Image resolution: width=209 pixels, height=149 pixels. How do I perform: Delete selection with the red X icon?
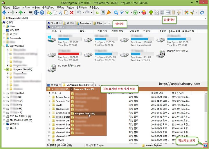[72, 13]
